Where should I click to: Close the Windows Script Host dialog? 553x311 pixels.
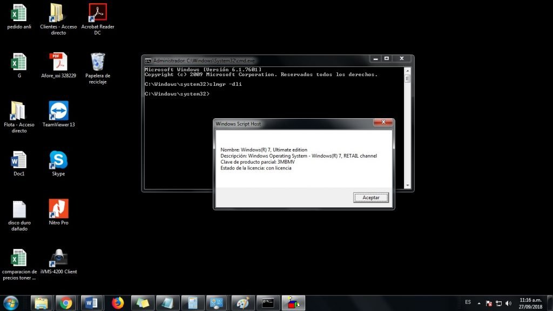point(383,122)
